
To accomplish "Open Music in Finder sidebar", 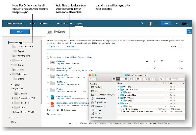I will point(96,114).
